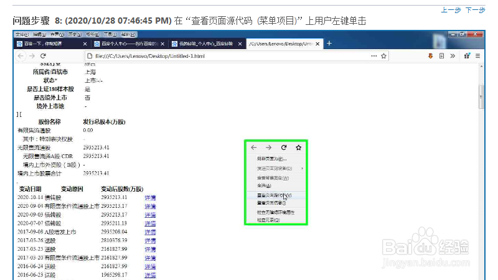Open the 历史(S) menu

tap(75, 34)
